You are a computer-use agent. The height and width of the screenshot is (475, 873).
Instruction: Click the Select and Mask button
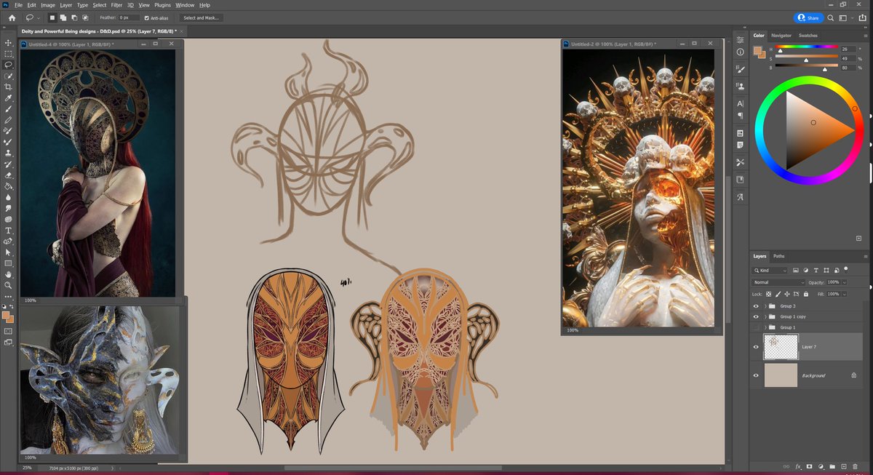[x=202, y=17]
